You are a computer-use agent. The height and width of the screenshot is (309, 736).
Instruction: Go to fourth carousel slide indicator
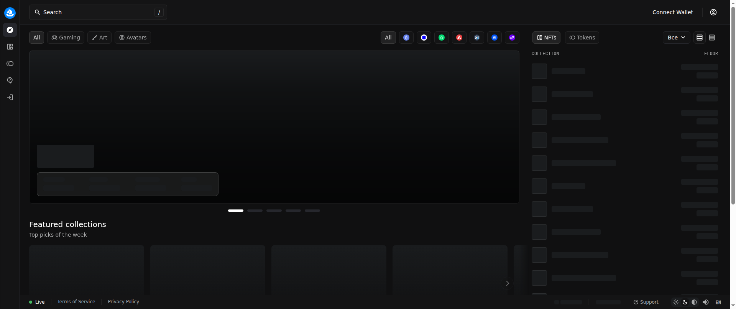[293, 211]
